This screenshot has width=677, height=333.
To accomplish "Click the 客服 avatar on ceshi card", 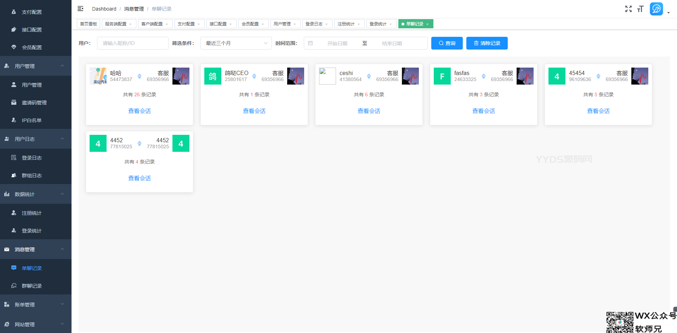I will click(410, 76).
